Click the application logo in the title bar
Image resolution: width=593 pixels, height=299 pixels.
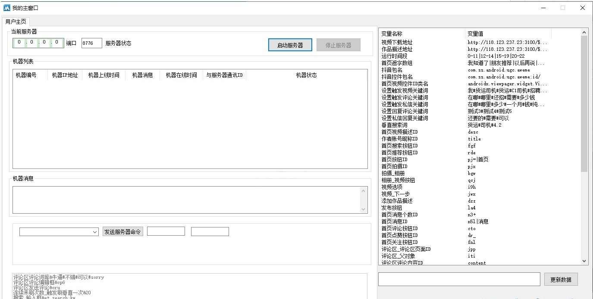click(6, 7)
